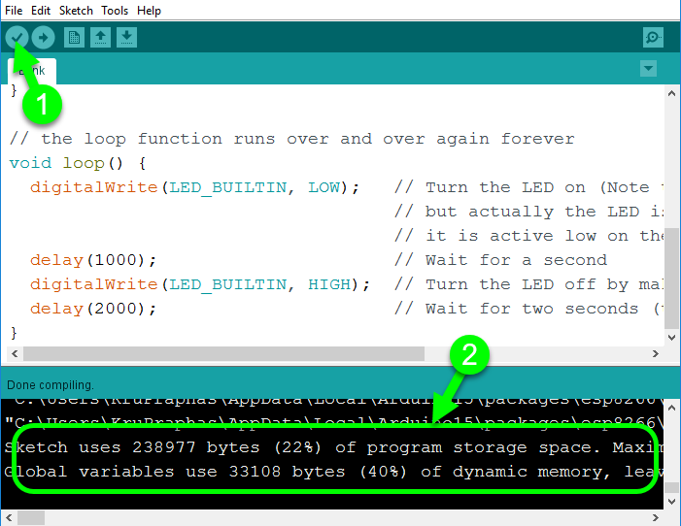
Task: Click the '// but actually the LED' comment
Action: click(529, 212)
